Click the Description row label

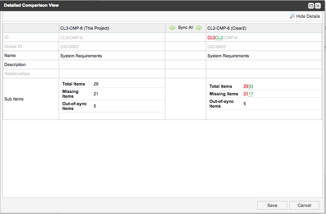[x=15, y=64]
